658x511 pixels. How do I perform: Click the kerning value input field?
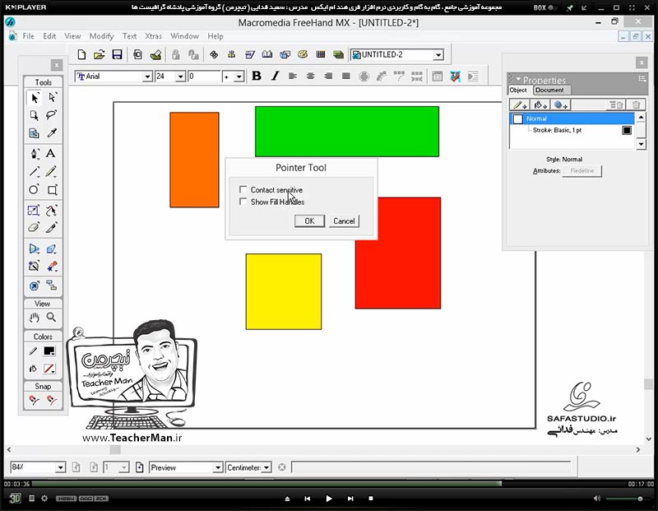coord(204,77)
